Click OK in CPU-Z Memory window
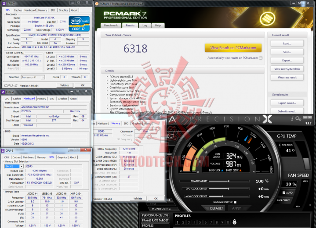The width and height of the screenshot is (316, 228). (156, 199)
